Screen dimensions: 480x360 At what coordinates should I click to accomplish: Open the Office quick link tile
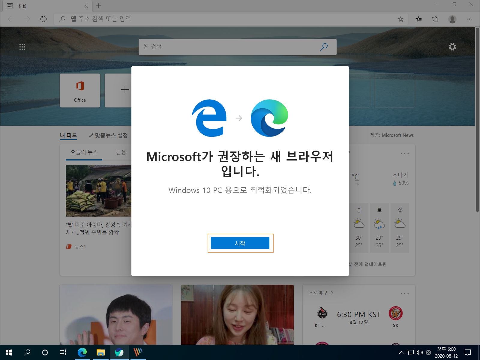[x=80, y=91]
